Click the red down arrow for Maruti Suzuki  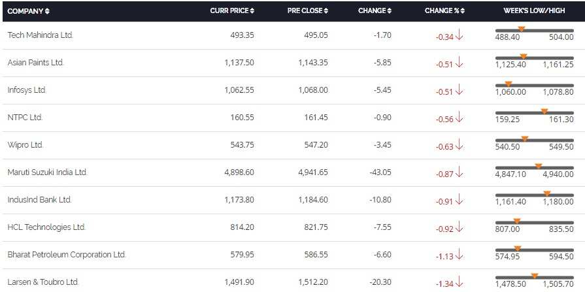tap(460, 173)
